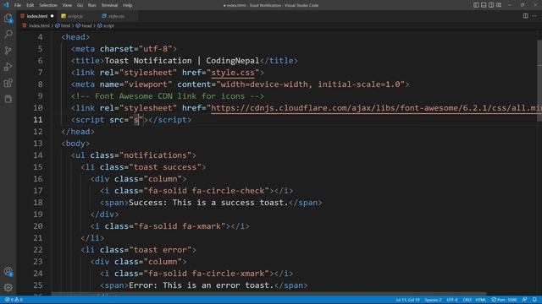The height and width of the screenshot is (304, 542).
Task: Switch to the index.html tab
Action: pyautogui.click(x=36, y=16)
